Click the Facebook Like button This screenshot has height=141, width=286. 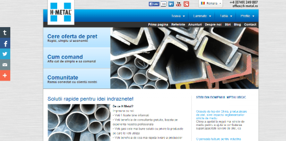[x=154, y=4]
